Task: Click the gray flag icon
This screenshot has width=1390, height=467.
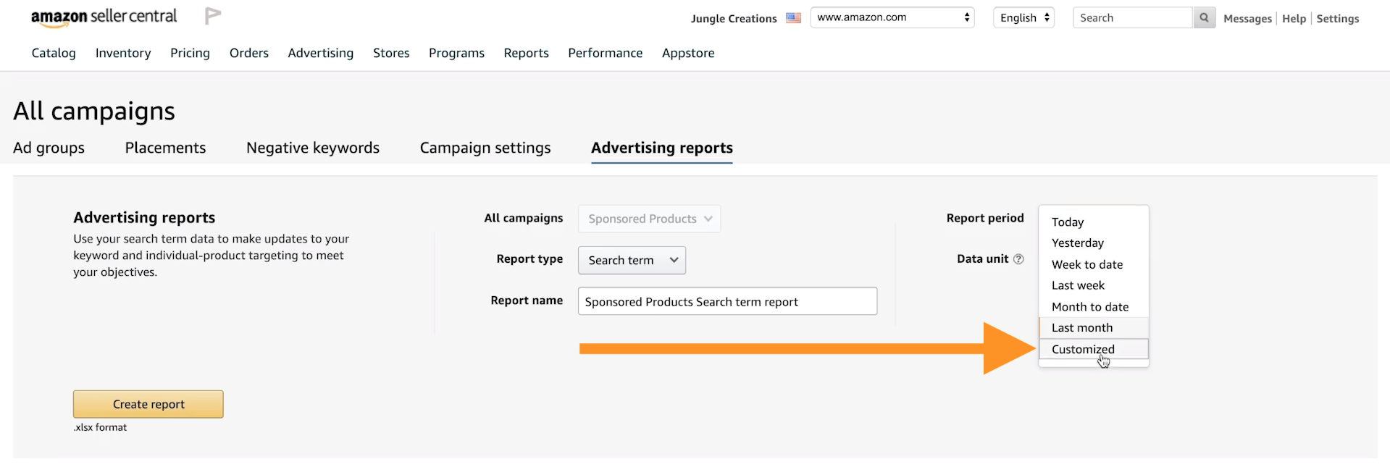Action: [x=212, y=16]
